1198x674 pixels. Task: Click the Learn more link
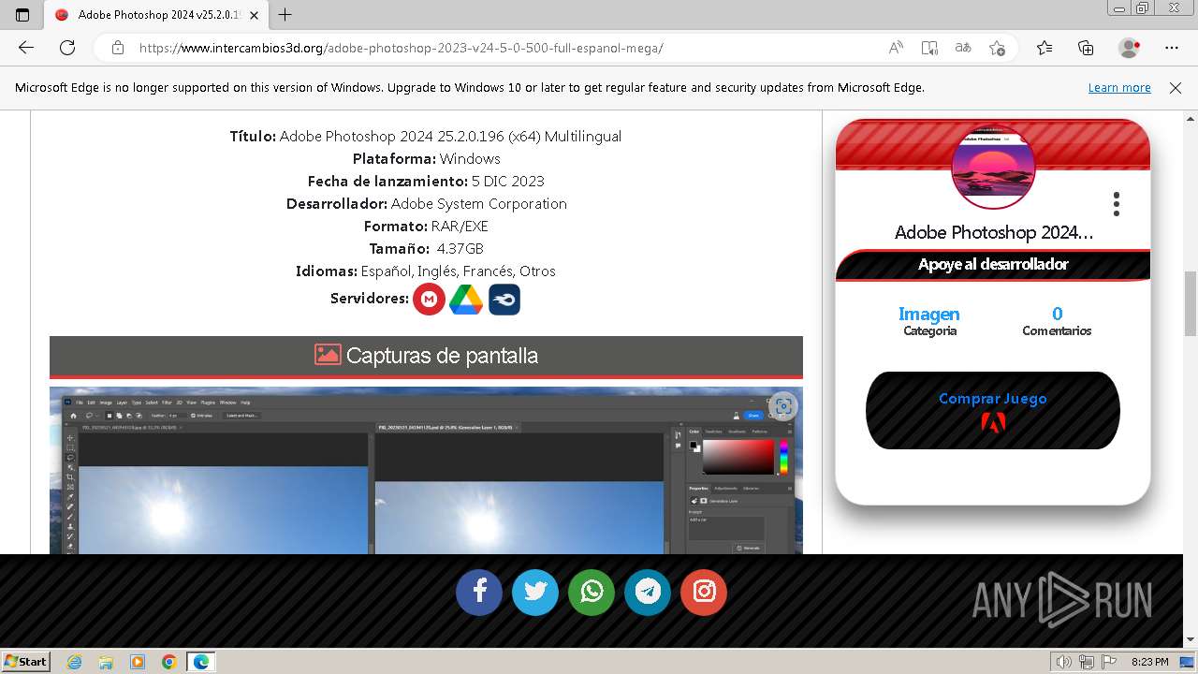click(1119, 87)
